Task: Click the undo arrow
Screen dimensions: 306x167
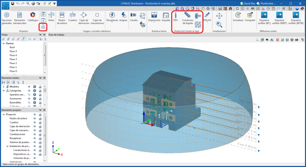Action: (18, 4)
